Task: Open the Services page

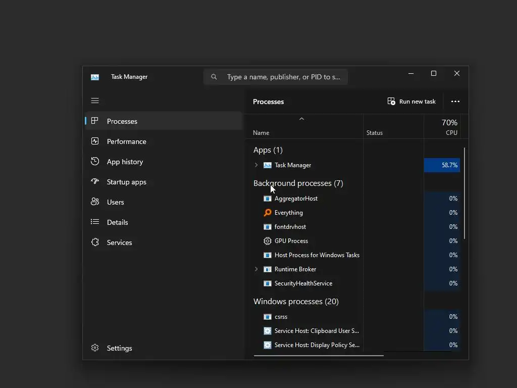Action: [x=119, y=243]
